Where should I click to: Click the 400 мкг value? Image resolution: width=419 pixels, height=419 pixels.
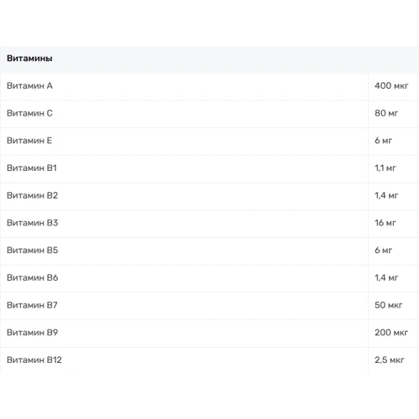click(x=391, y=85)
